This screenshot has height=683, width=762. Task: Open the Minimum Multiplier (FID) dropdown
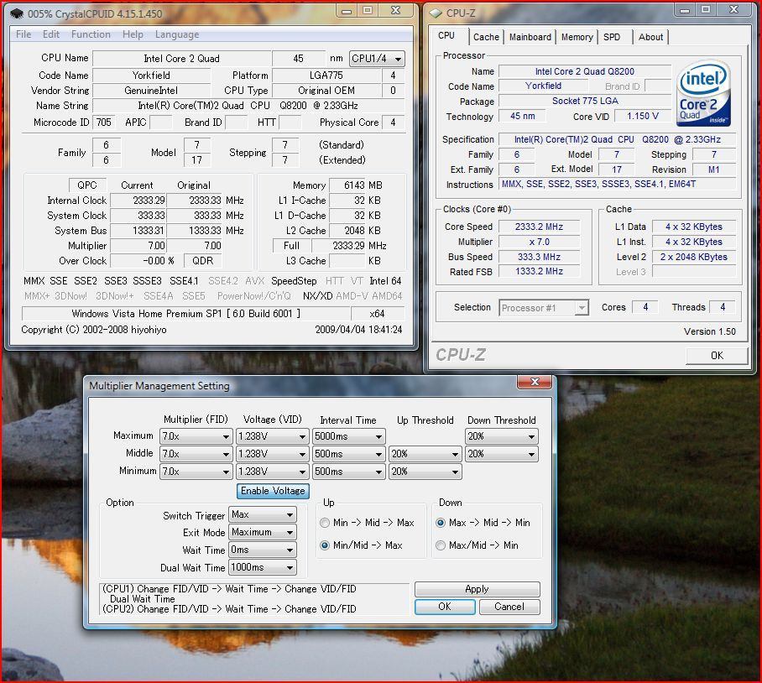(x=196, y=472)
